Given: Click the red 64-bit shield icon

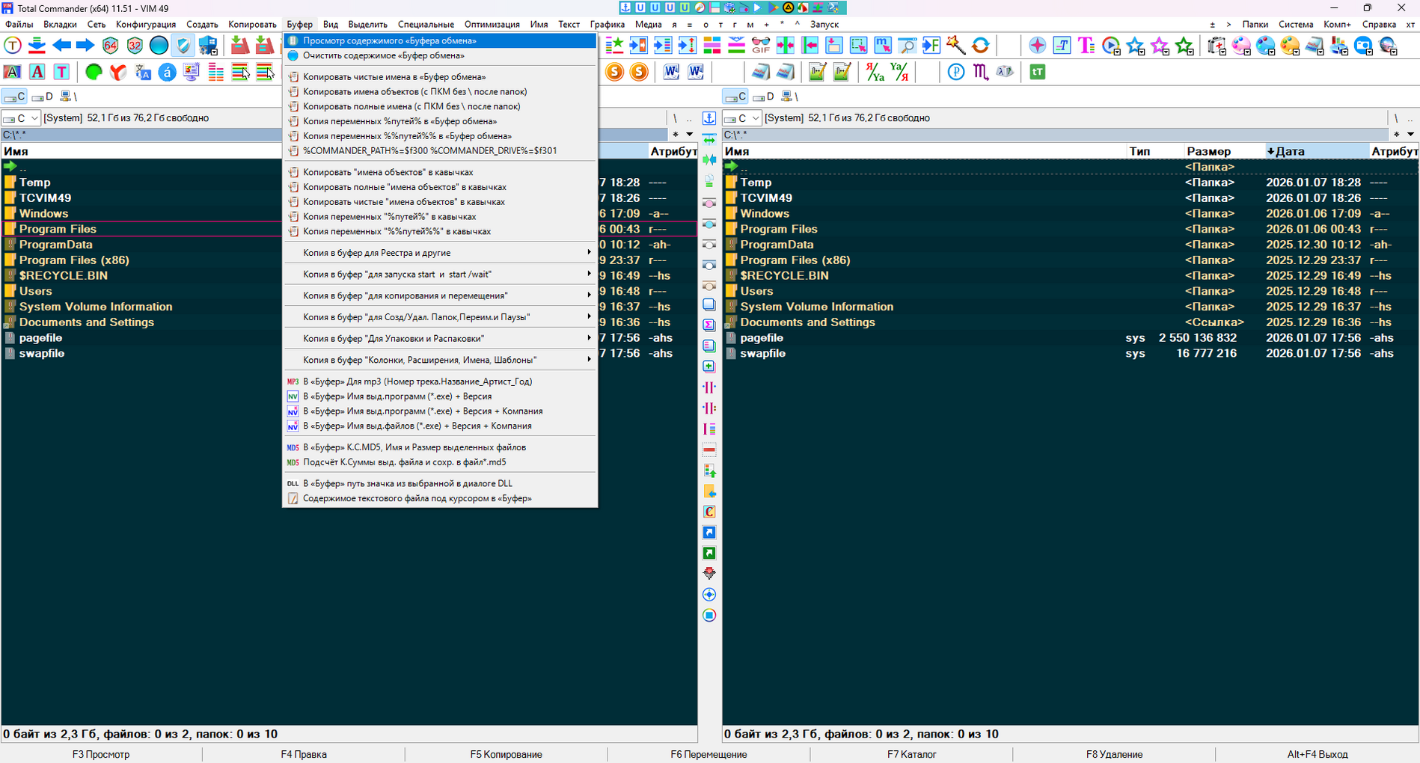Looking at the screenshot, I should (x=110, y=46).
